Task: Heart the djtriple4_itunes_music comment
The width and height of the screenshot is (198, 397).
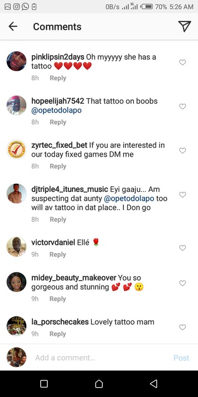Action: click(x=183, y=195)
